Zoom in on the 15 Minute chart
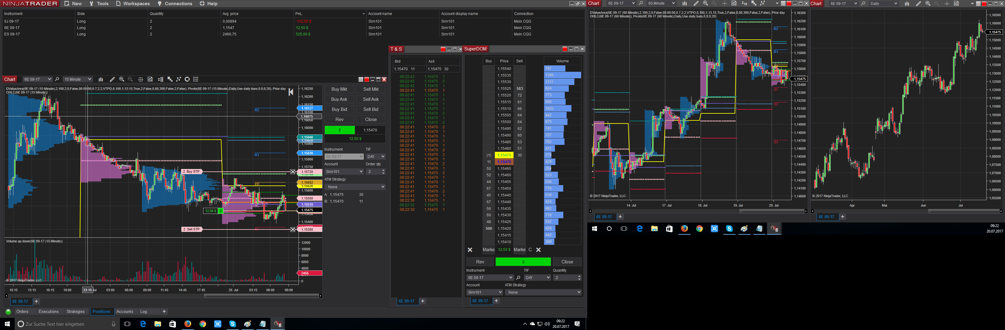 coord(122,79)
